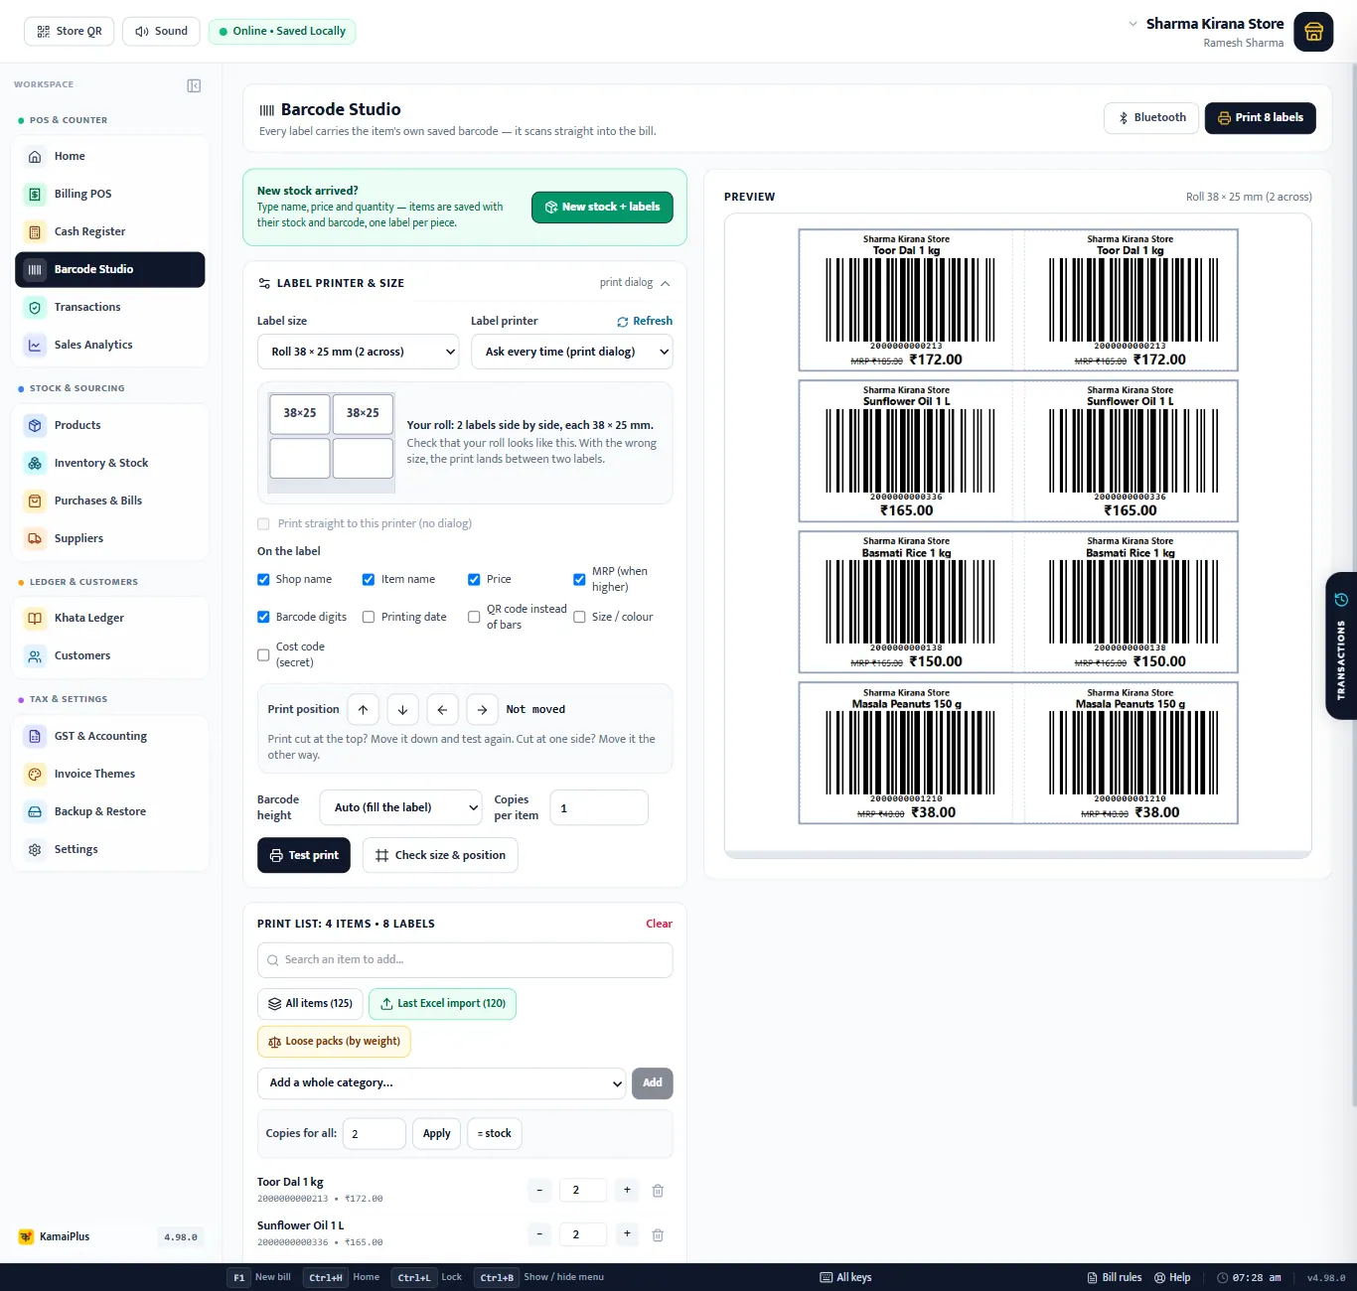Decrease Sunflower Oil copies with minus
The image size is (1357, 1291).
coord(539,1234)
